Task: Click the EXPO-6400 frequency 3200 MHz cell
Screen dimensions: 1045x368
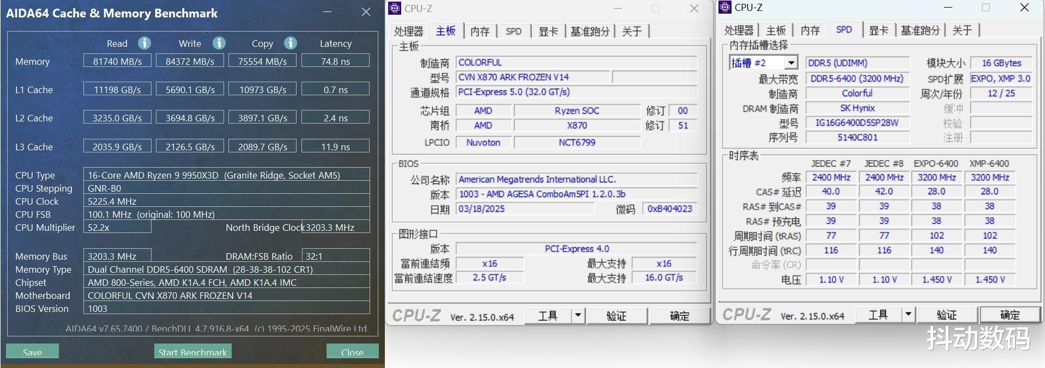Action: tap(937, 177)
